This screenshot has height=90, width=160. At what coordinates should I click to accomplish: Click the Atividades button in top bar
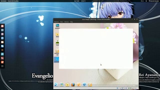[x=4, y=1]
